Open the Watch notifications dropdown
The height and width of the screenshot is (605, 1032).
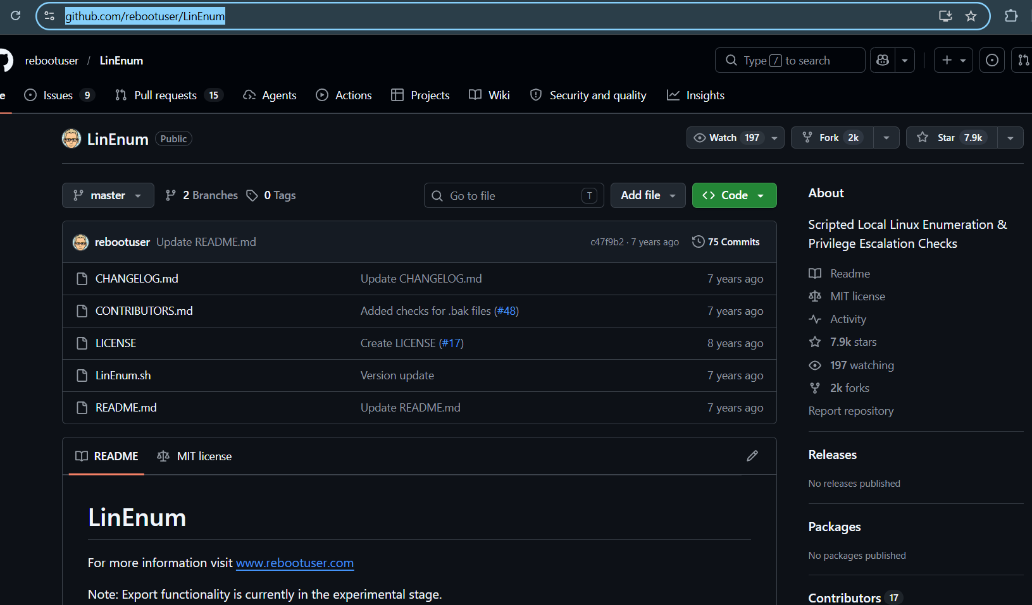pos(735,138)
